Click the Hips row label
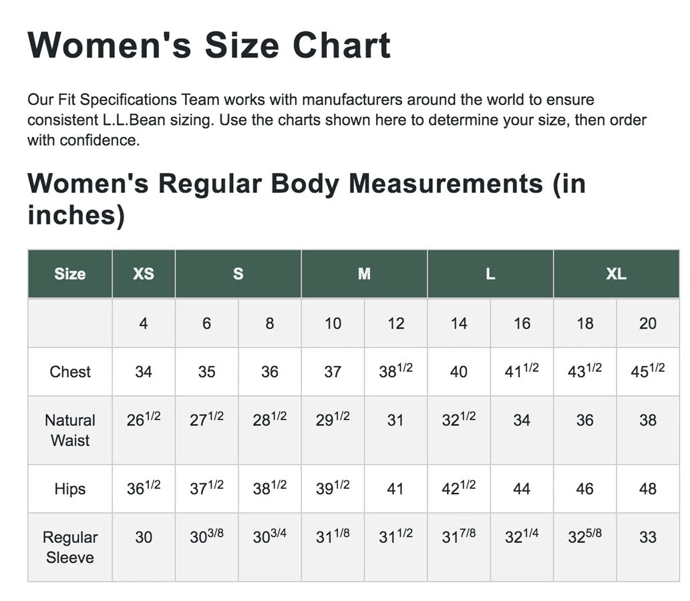Image resolution: width=690 pixels, height=601 pixels. 70,489
